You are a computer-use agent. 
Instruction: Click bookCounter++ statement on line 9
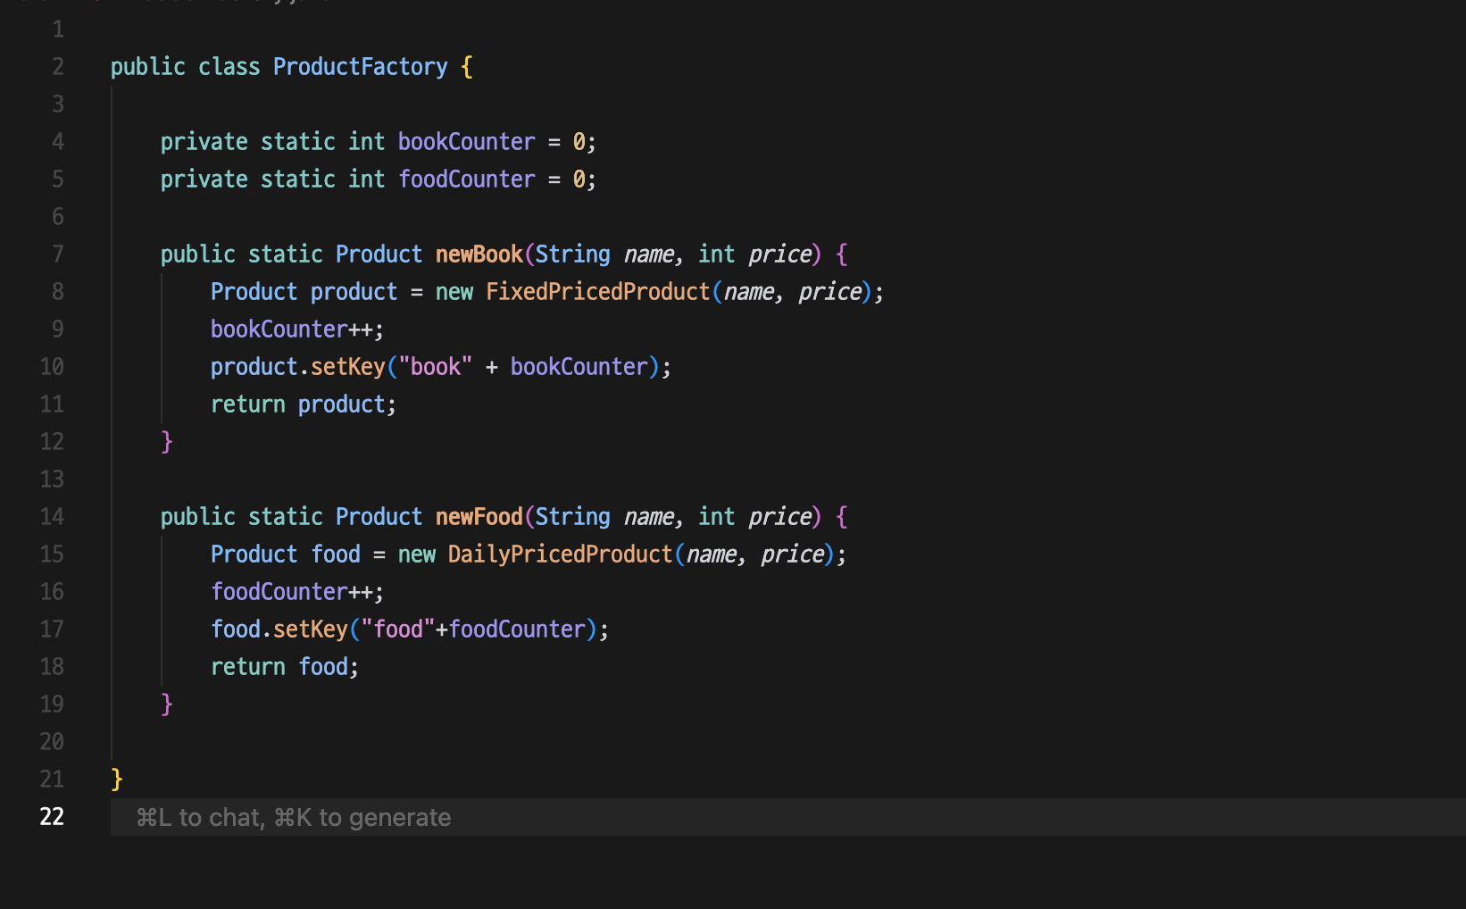[297, 329]
